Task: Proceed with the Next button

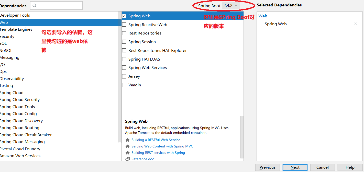Action: tap(295, 167)
